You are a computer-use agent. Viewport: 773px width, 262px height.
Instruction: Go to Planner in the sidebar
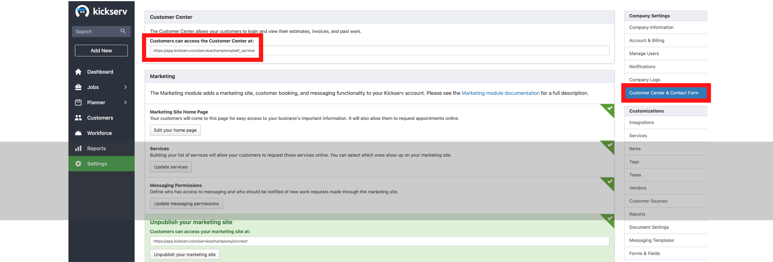[x=101, y=102]
